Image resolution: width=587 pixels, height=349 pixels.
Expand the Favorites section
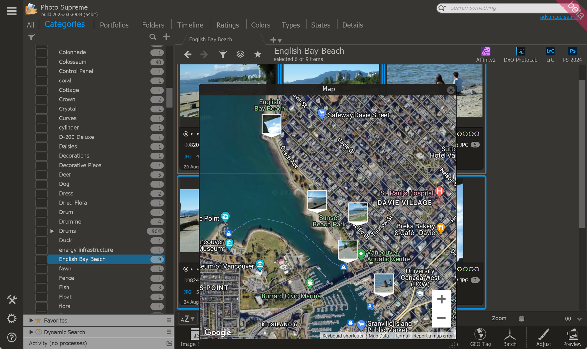tap(31, 320)
